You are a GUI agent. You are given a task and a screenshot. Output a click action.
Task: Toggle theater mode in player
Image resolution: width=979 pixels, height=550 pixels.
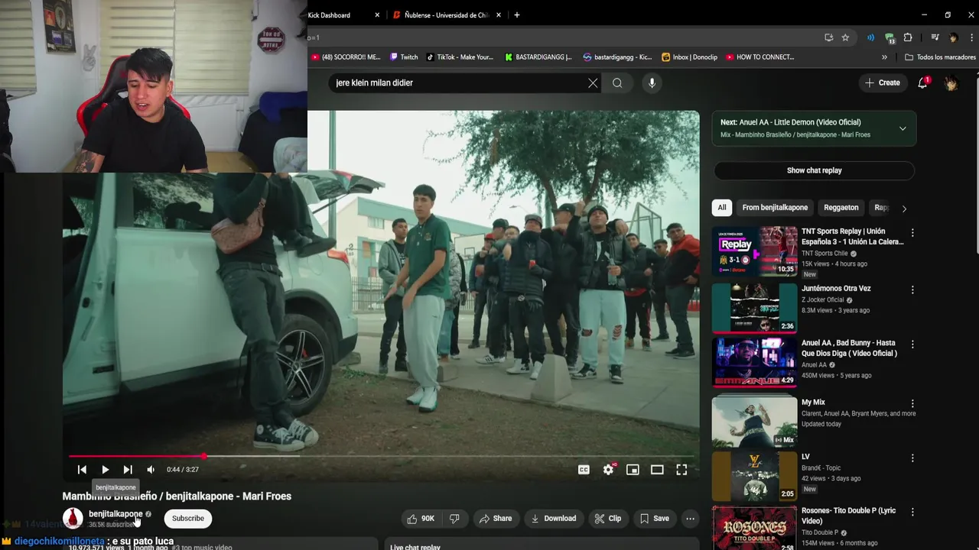(x=657, y=470)
